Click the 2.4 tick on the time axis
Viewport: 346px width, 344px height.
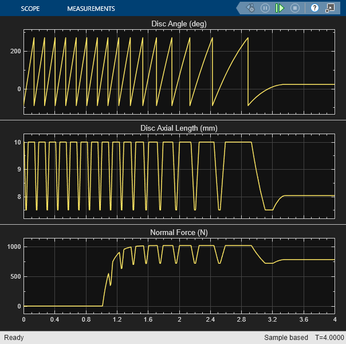210,319
